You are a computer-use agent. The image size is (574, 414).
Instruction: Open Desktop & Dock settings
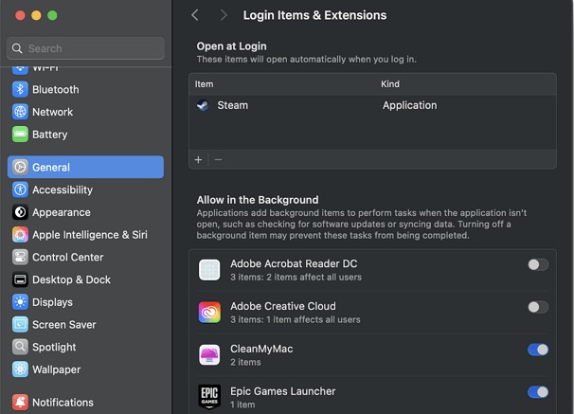pos(71,279)
